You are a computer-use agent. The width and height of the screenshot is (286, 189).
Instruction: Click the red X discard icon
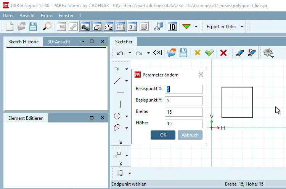[223, 53]
